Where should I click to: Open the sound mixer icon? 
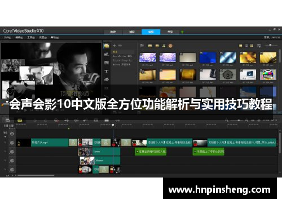click(x=67, y=120)
